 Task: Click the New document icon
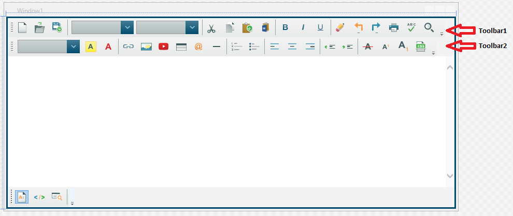click(x=22, y=28)
